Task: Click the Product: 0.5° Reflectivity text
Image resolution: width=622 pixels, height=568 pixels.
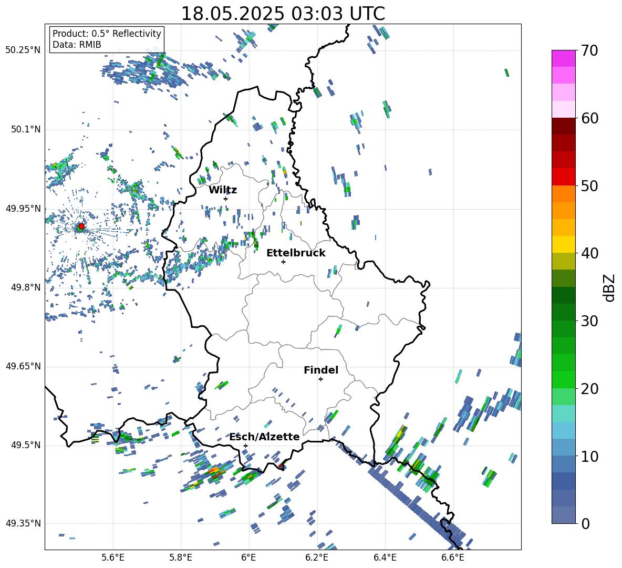Action: (107, 33)
